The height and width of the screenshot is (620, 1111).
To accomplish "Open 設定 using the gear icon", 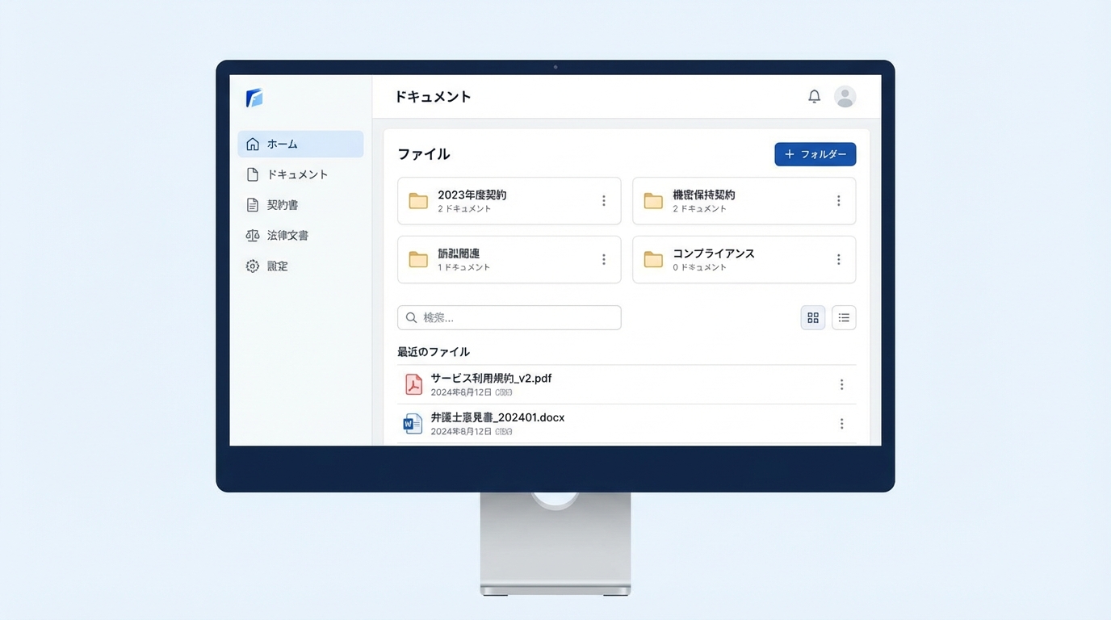I will 252,266.
